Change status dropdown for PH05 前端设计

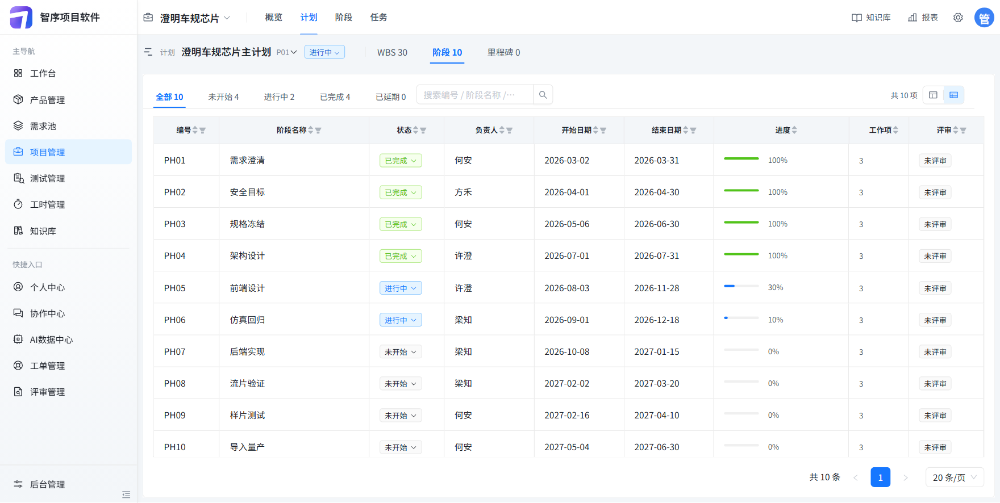tap(401, 288)
